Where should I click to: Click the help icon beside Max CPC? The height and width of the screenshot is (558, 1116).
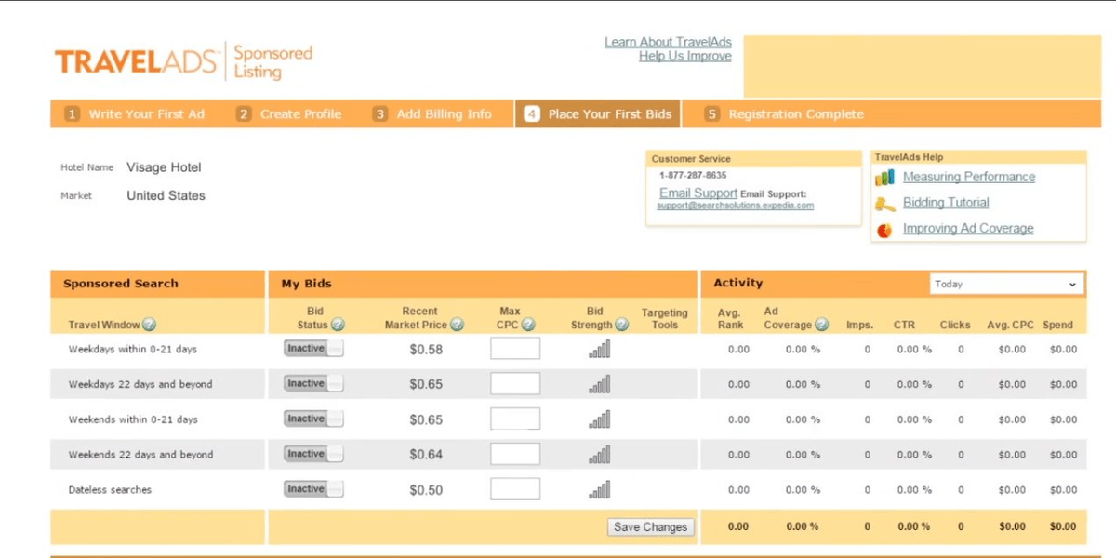(528, 325)
